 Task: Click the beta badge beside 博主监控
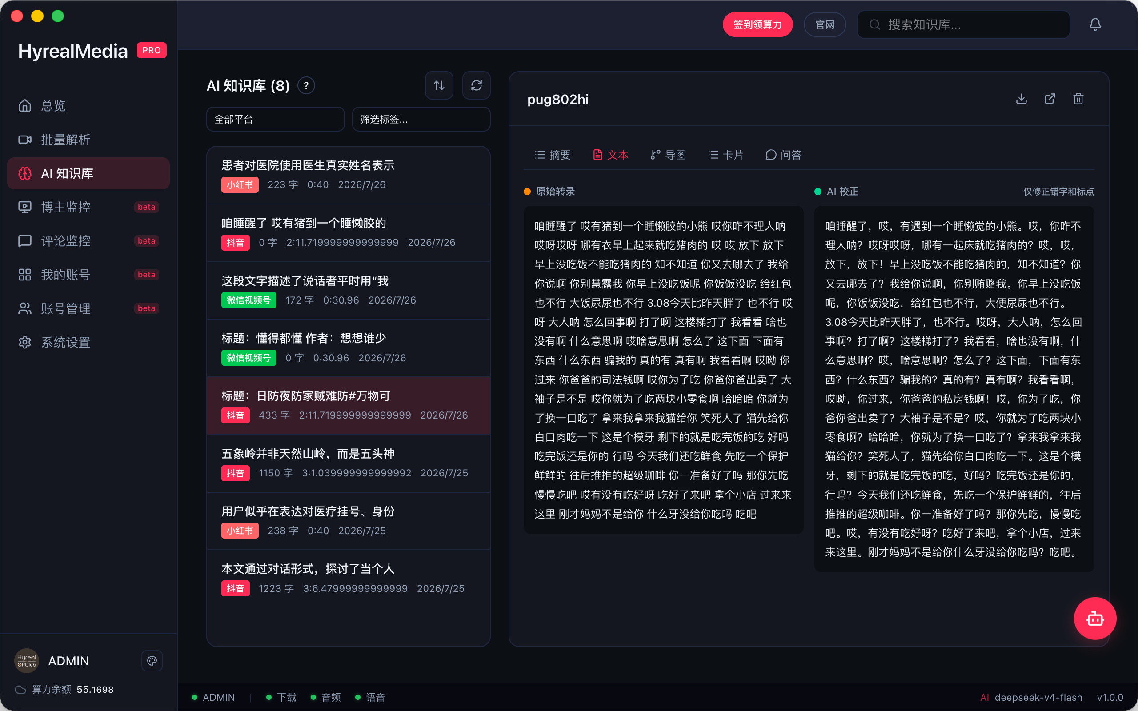click(146, 207)
